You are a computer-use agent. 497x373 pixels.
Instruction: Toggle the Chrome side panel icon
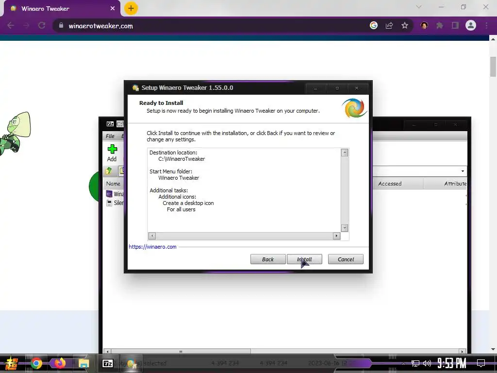coord(455,25)
